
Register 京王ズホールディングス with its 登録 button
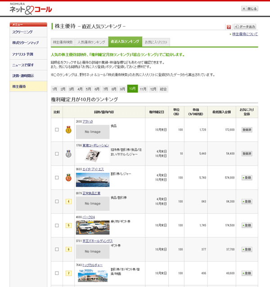point(247,249)
